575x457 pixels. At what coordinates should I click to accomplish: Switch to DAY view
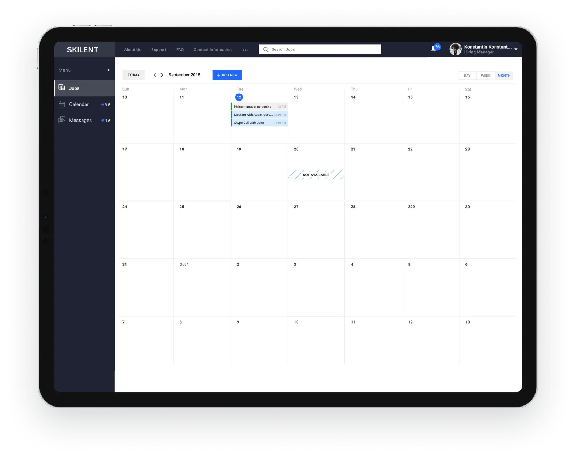click(467, 76)
